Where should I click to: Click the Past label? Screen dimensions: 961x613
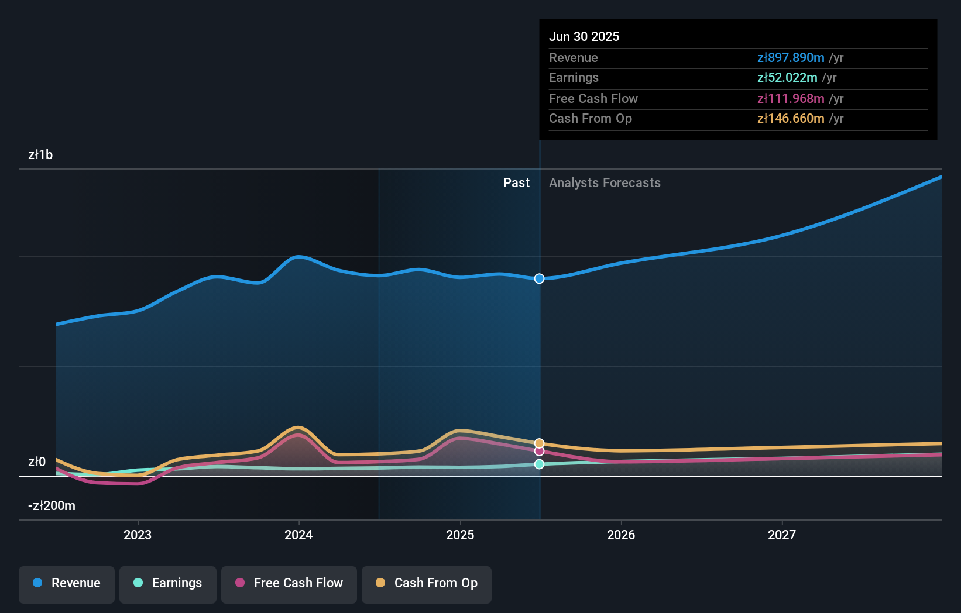tap(516, 183)
